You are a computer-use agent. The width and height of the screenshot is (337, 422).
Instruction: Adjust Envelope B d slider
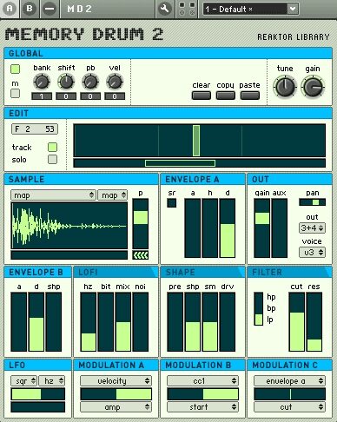point(36,321)
